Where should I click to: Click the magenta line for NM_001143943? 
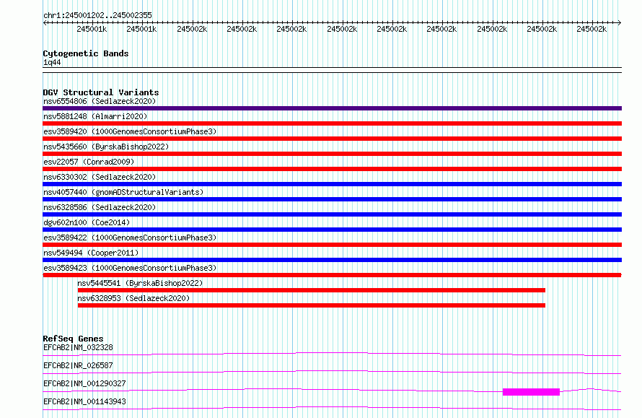332,408
